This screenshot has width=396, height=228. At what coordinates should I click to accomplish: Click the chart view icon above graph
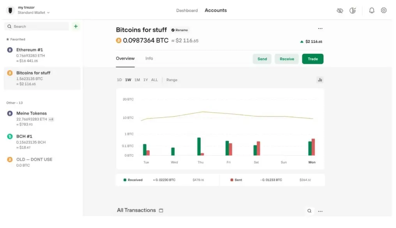pos(320,80)
